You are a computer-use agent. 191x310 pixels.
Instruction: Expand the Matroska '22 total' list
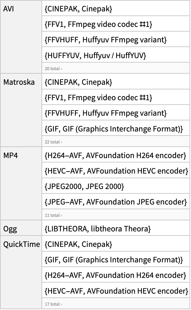click(53, 142)
